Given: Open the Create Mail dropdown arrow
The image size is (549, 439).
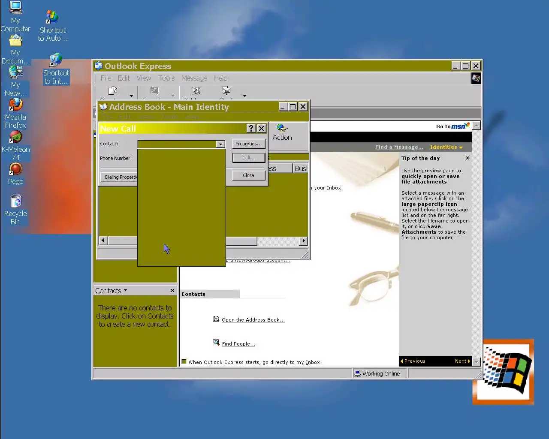Looking at the screenshot, I should (x=131, y=96).
